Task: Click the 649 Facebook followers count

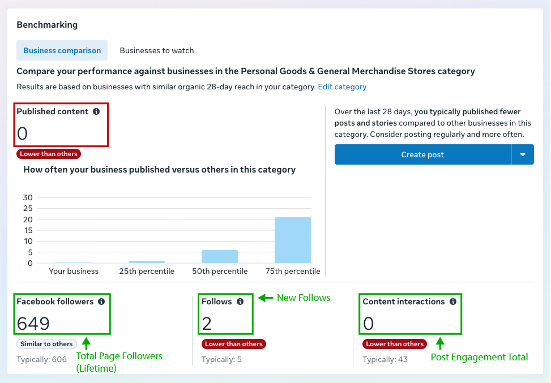Action: click(x=33, y=324)
